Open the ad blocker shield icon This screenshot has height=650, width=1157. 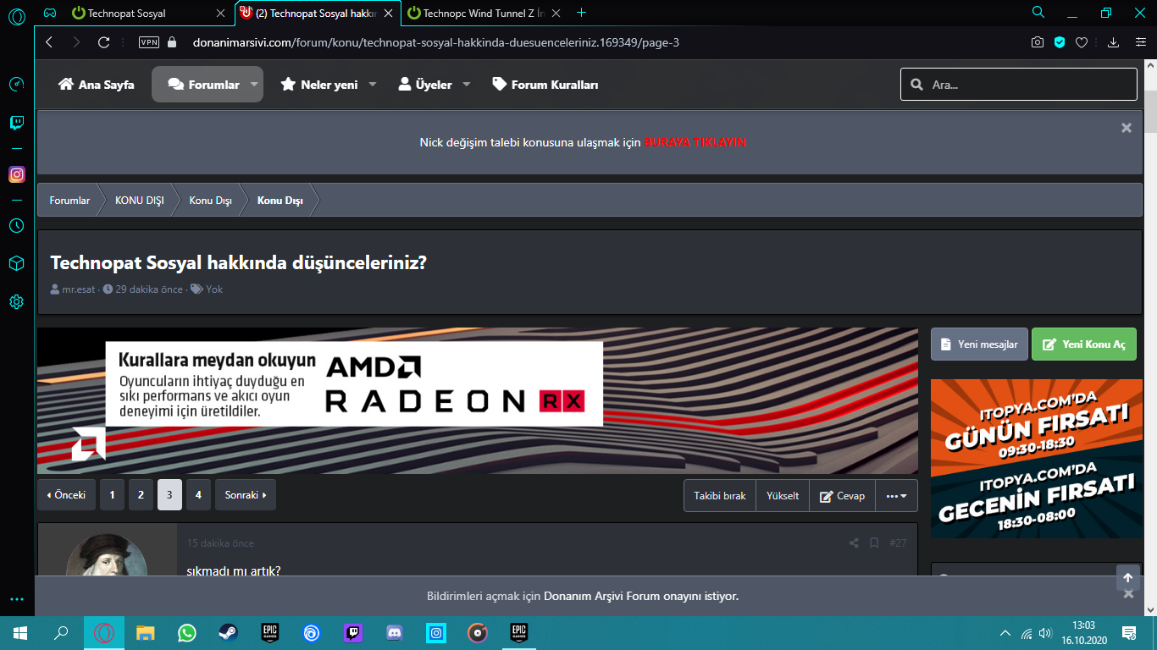tap(1060, 42)
